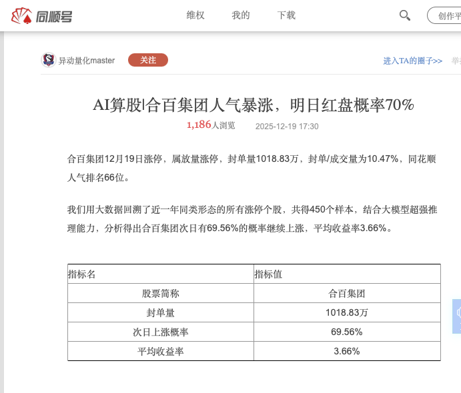Click the 同顺号 logo
The width and height of the screenshot is (461, 393).
[42, 16]
